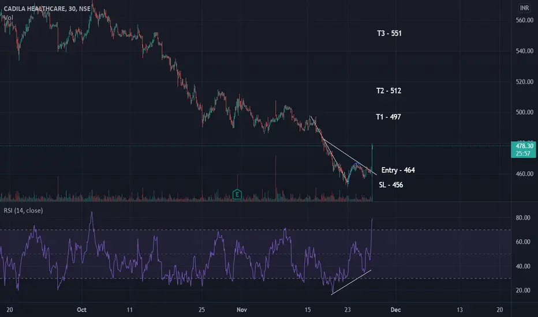
Task: Open the INR currency selector
Action: [524, 7]
